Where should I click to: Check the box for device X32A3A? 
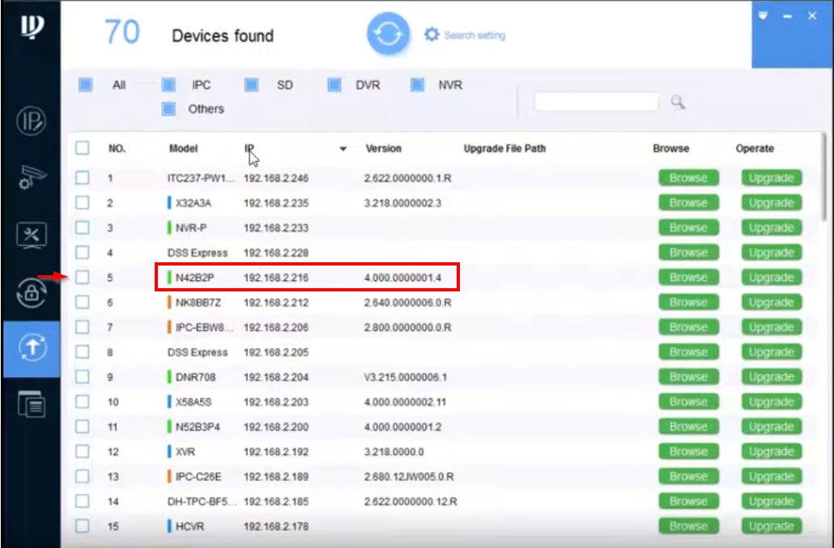(x=83, y=202)
